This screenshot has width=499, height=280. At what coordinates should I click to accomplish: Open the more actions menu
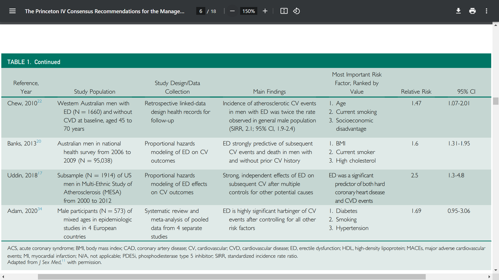coord(487,11)
